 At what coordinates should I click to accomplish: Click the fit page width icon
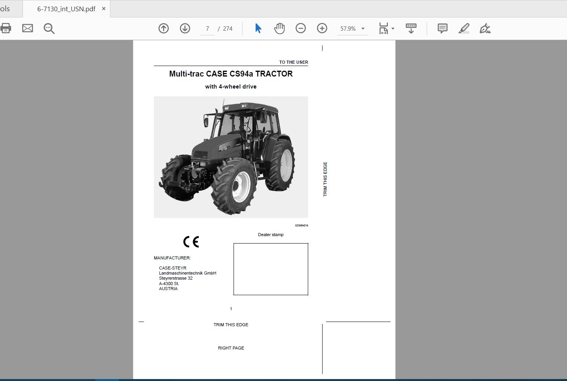384,28
